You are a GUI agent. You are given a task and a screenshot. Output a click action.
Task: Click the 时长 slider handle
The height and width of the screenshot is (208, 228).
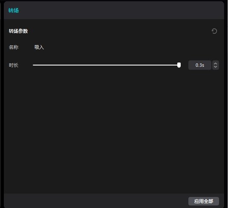pyautogui.click(x=179, y=65)
